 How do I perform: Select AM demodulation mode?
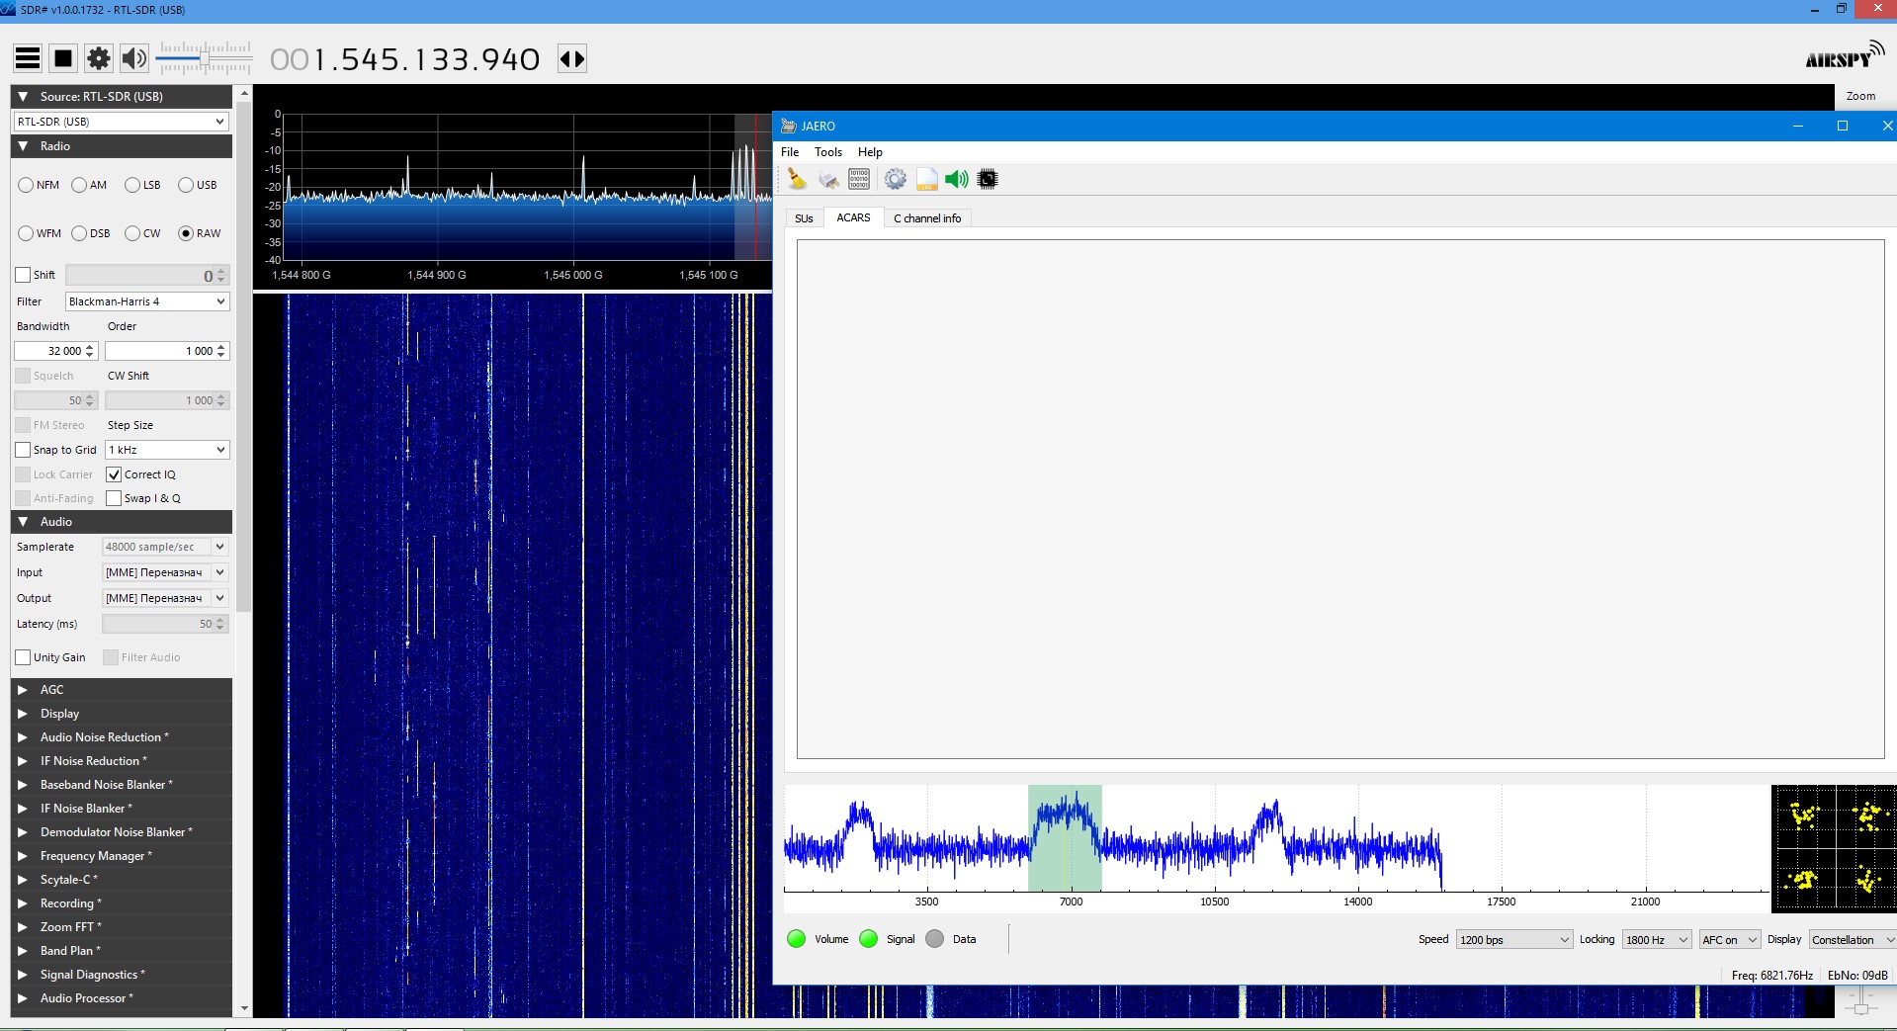coord(79,185)
